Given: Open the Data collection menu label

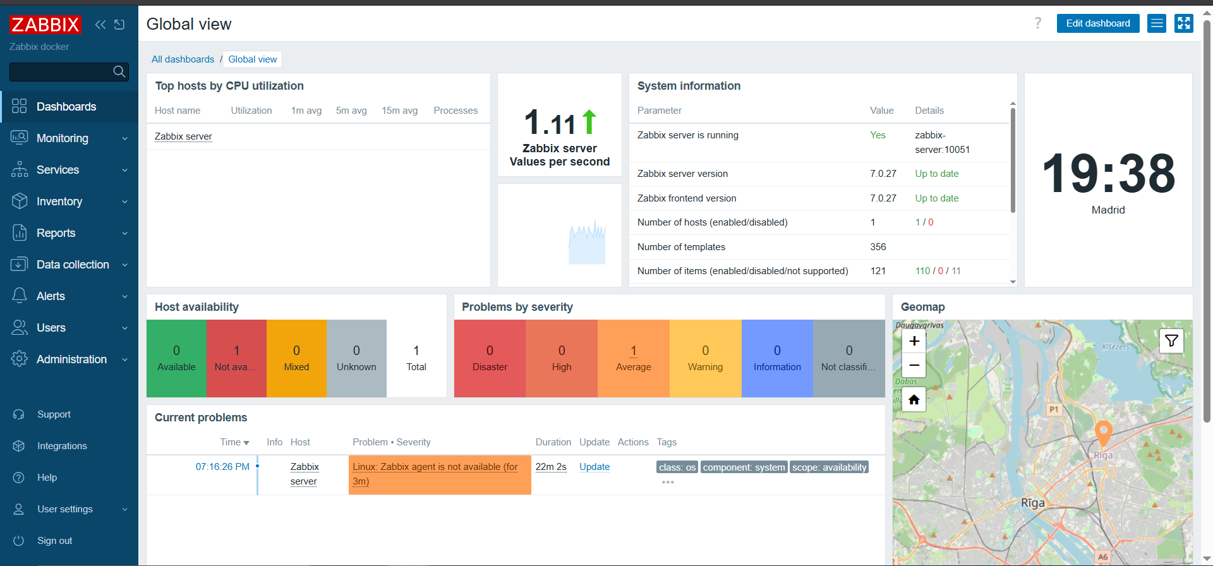Looking at the screenshot, I should tap(73, 264).
